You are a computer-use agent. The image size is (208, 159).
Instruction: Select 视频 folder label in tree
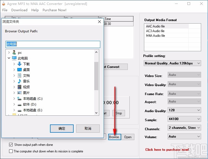pyautogui.click(x=26, y=87)
